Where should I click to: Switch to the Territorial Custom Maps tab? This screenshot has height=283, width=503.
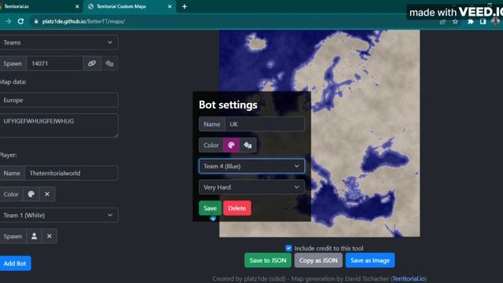pyautogui.click(x=130, y=6)
